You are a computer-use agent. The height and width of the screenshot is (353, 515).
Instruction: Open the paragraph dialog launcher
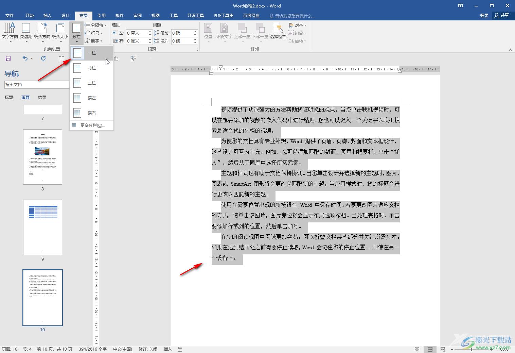click(x=197, y=50)
